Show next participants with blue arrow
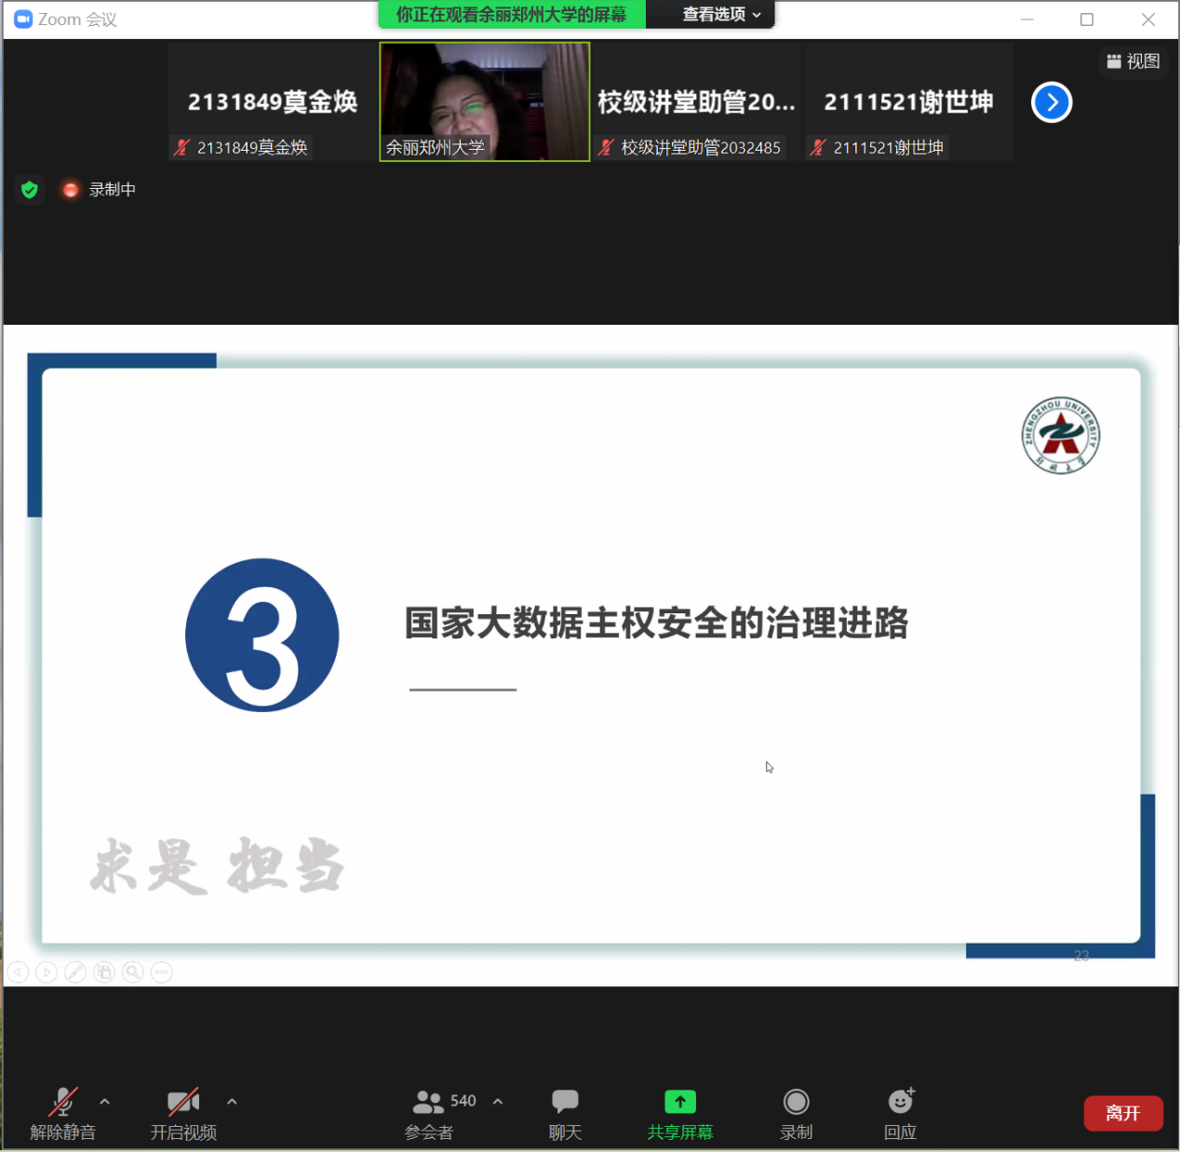 coord(1052,102)
